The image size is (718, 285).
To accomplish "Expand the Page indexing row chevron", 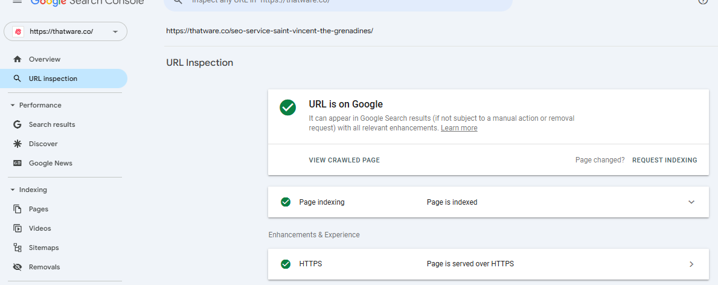I will coord(691,202).
